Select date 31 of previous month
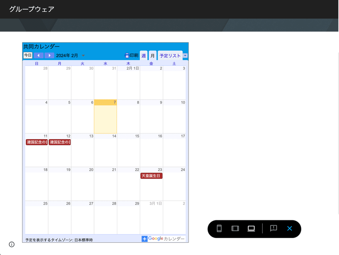Screen dimensions: 339x255 click(x=114, y=69)
